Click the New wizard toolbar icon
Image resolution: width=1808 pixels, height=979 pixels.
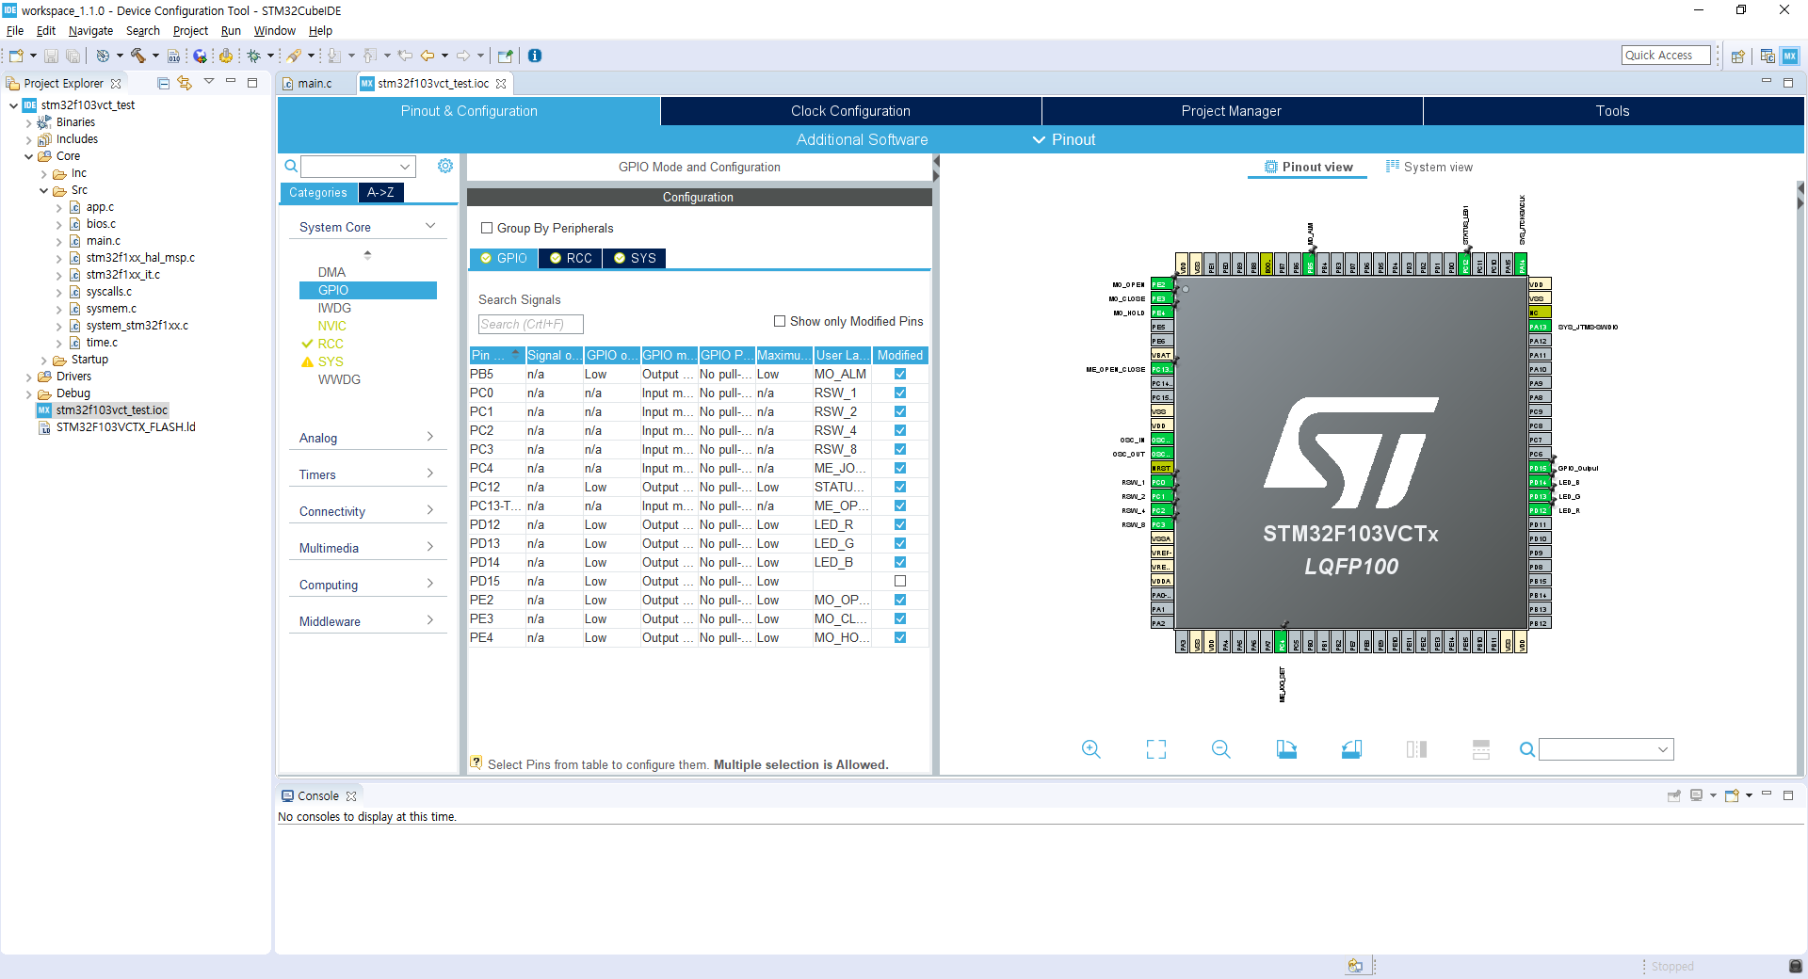[16, 56]
